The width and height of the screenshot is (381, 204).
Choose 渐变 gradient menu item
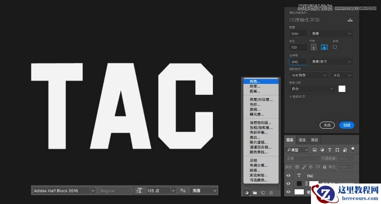pyautogui.click(x=261, y=86)
